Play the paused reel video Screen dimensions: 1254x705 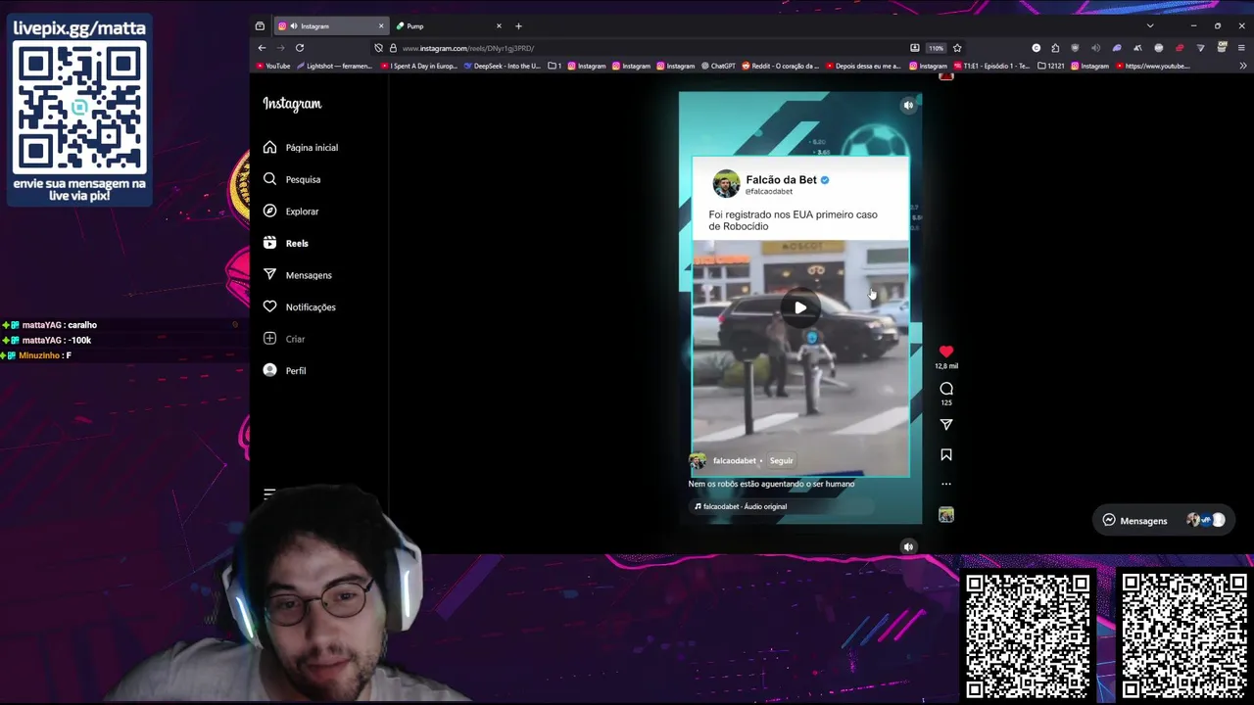point(800,307)
